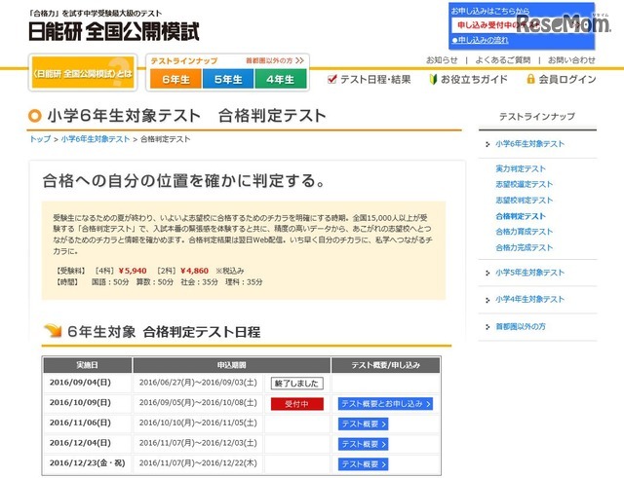Image resolution: width=624 pixels, height=478 pixels.
Task: Expand 首都圏以外の方 in sidebar
Action: click(x=520, y=326)
